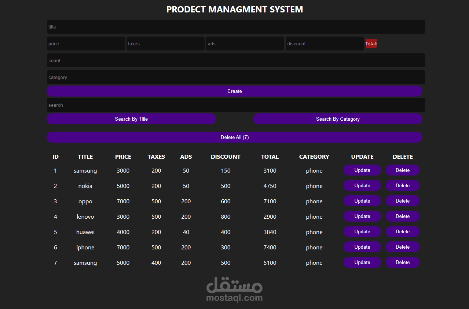This screenshot has height=309, width=469.
Task: Click total value 3100
Action: pos(270,170)
